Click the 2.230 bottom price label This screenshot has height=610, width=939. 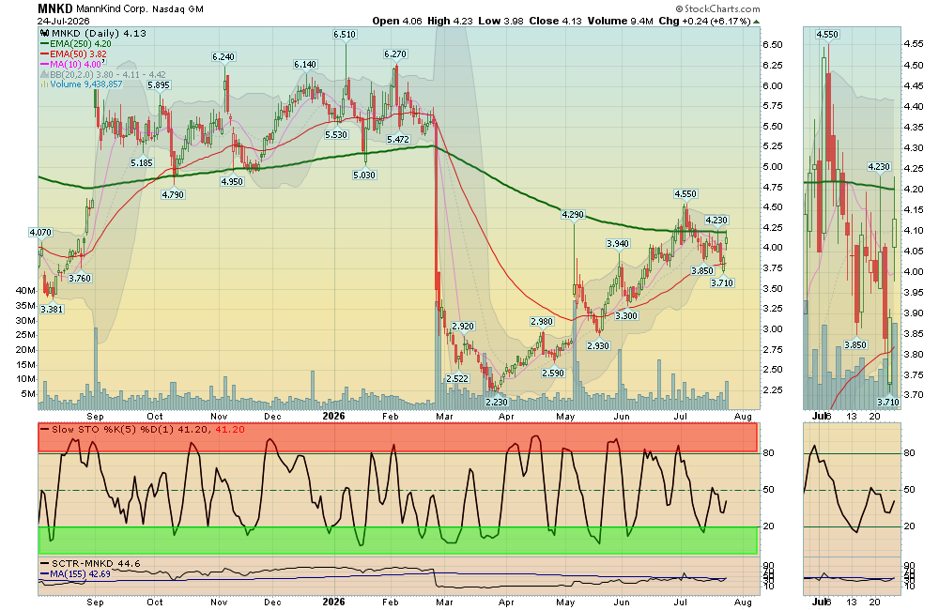click(x=497, y=403)
